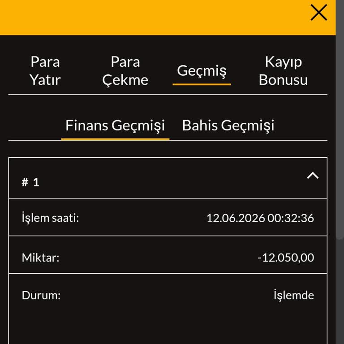Switch to the Bahis Geçmişi sub-tab

(228, 125)
